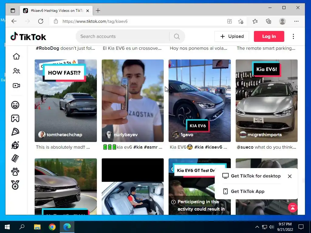Click 'El Kia EV6 es un crossove...' caption

[132, 48]
